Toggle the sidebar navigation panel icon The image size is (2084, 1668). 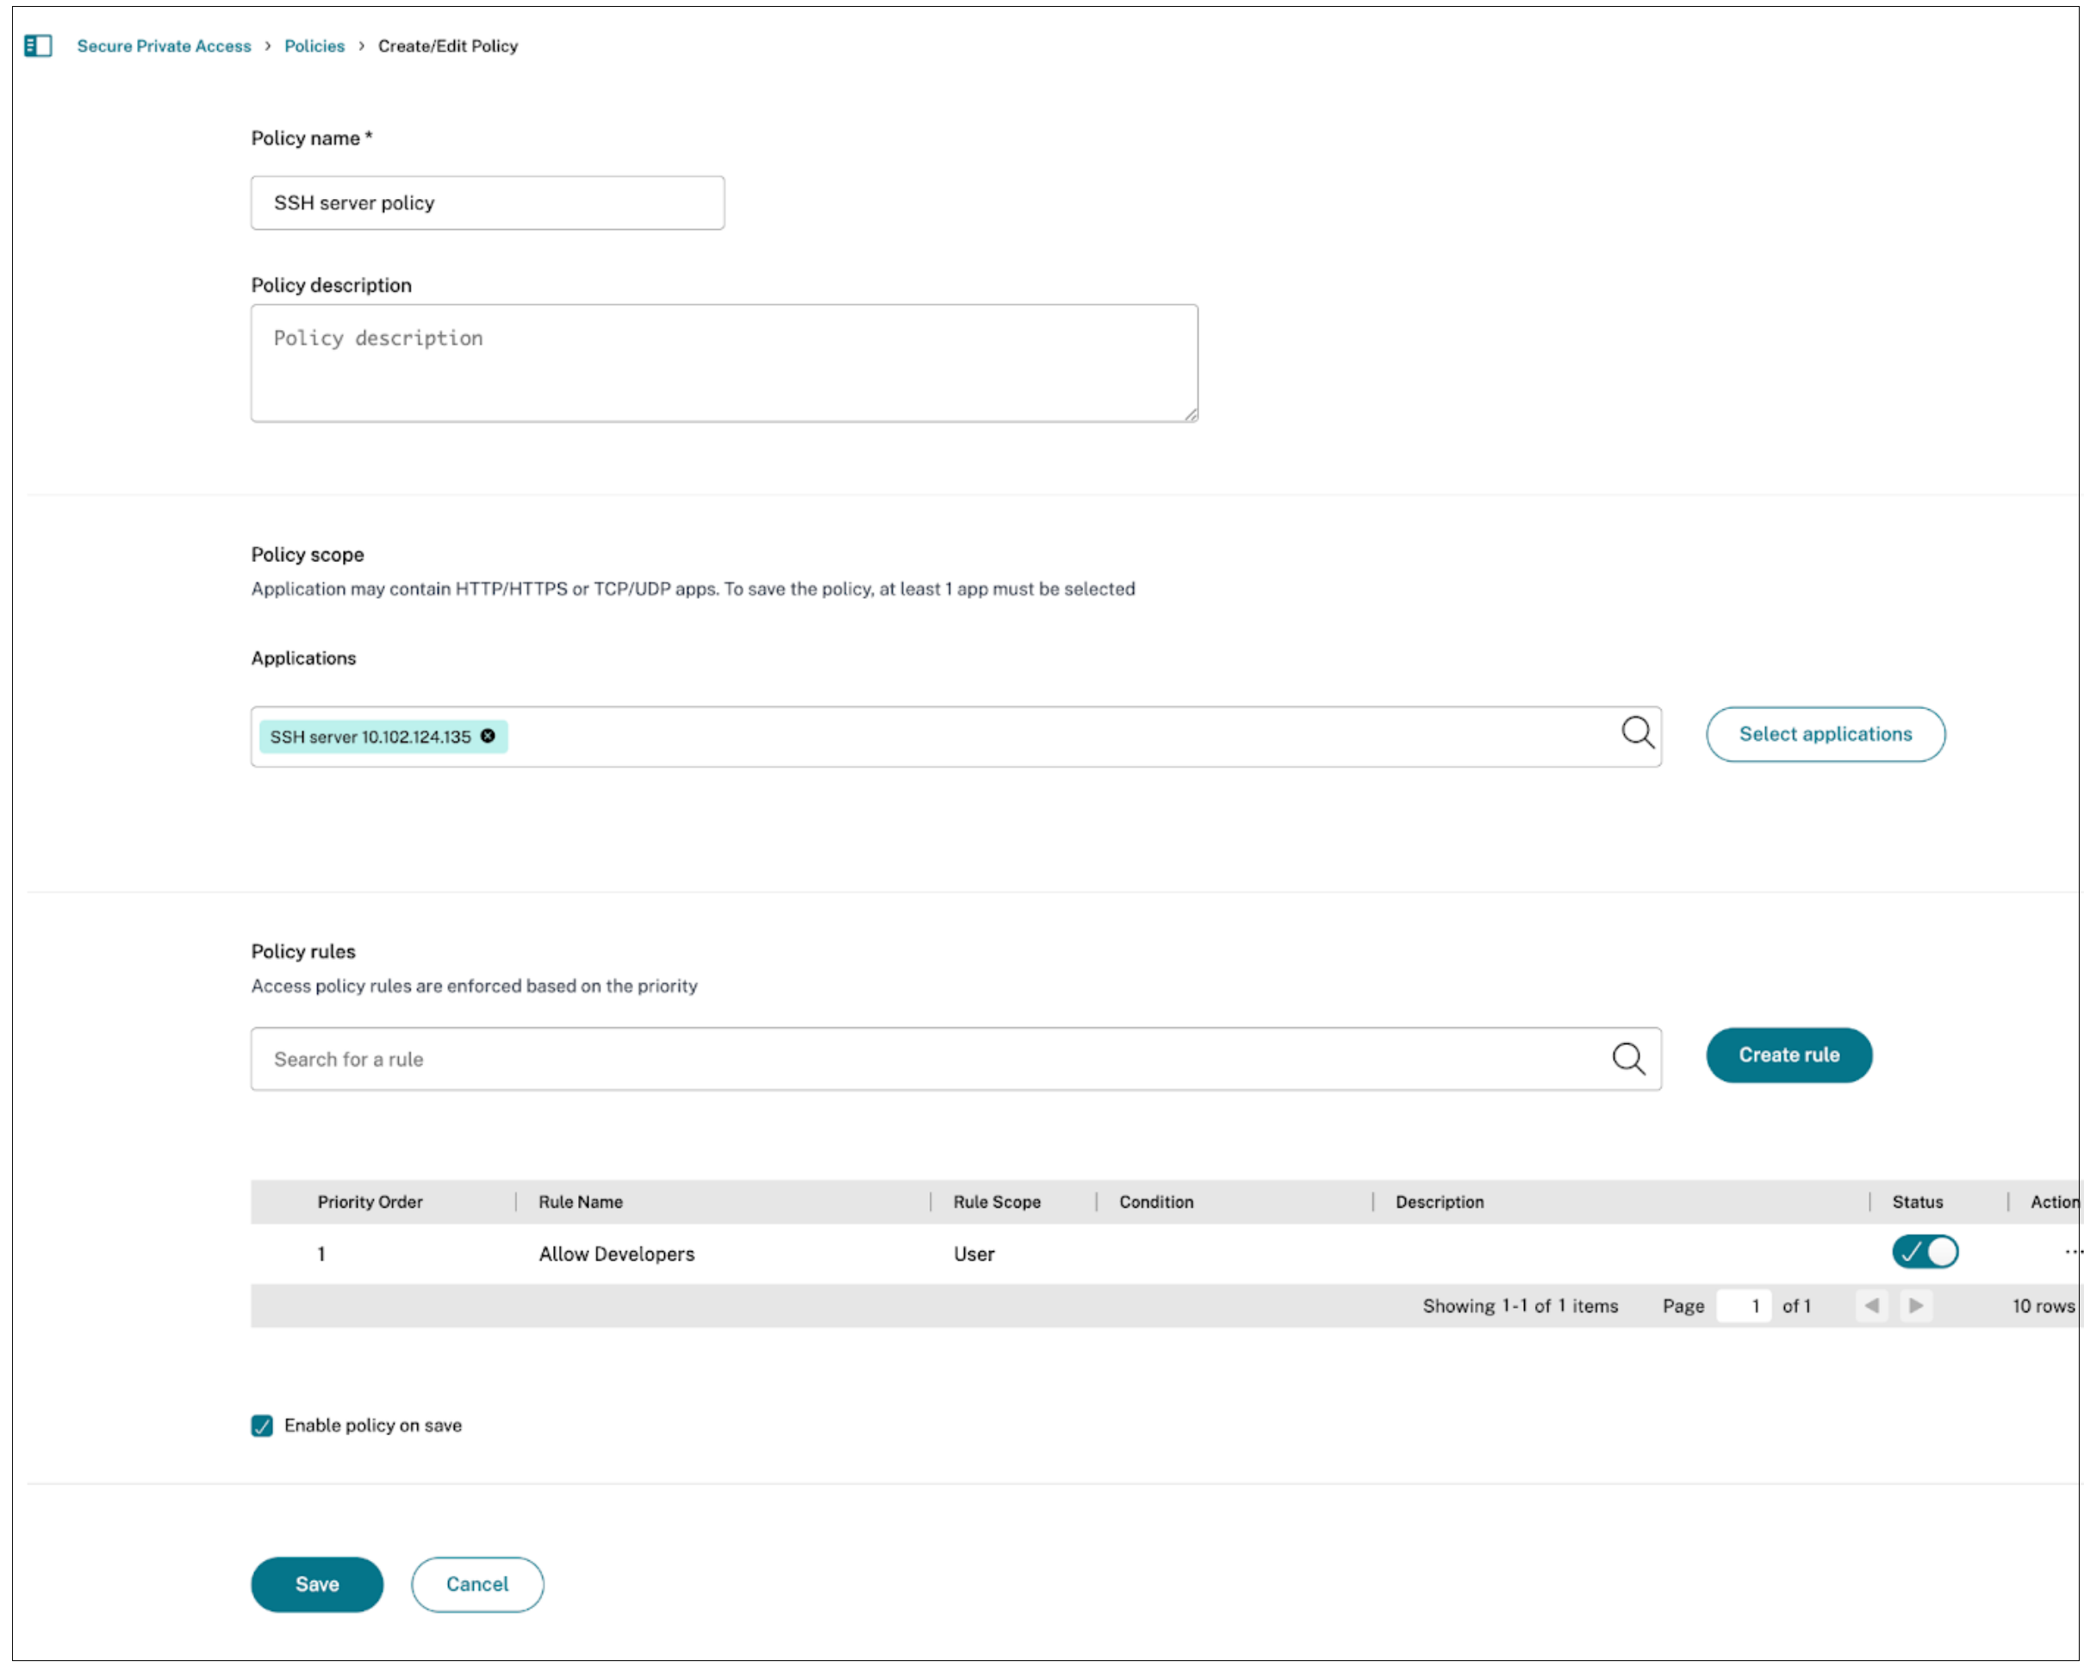click(x=38, y=46)
